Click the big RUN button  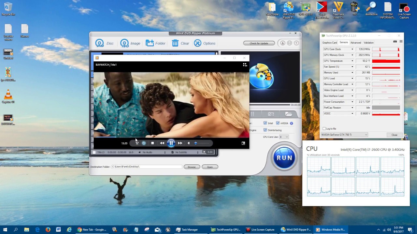[284, 158]
